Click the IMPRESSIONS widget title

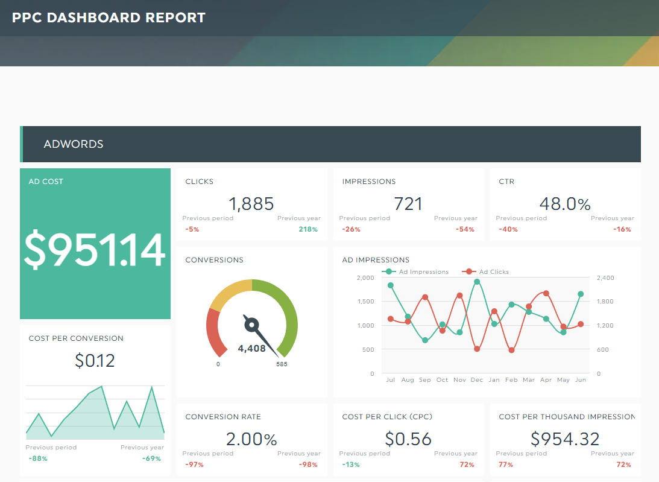pyautogui.click(x=369, y=181)
